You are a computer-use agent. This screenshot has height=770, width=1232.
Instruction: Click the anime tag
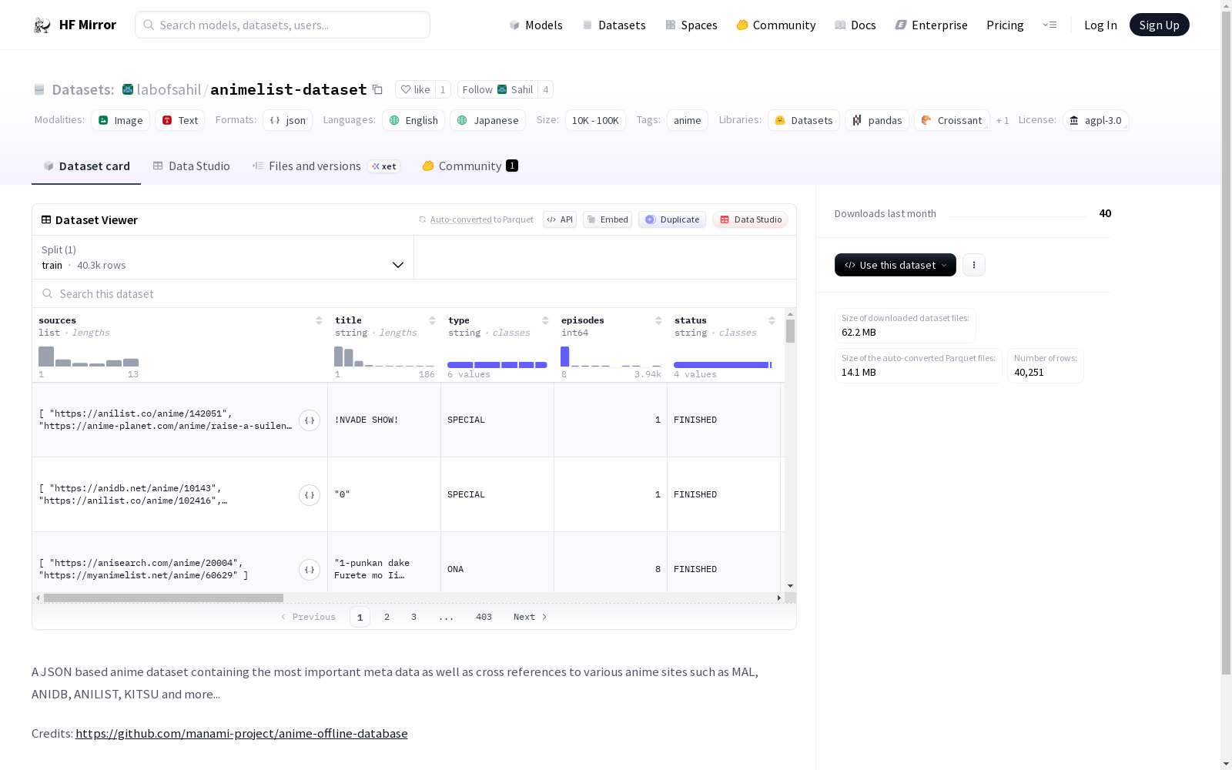(x=688, y=120)
